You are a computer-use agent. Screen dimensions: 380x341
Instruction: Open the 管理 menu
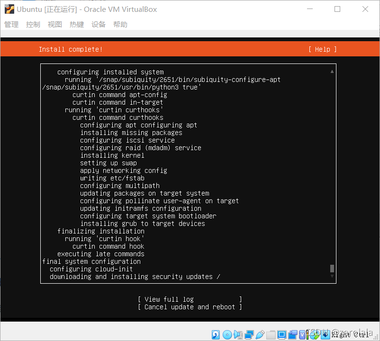11,25
